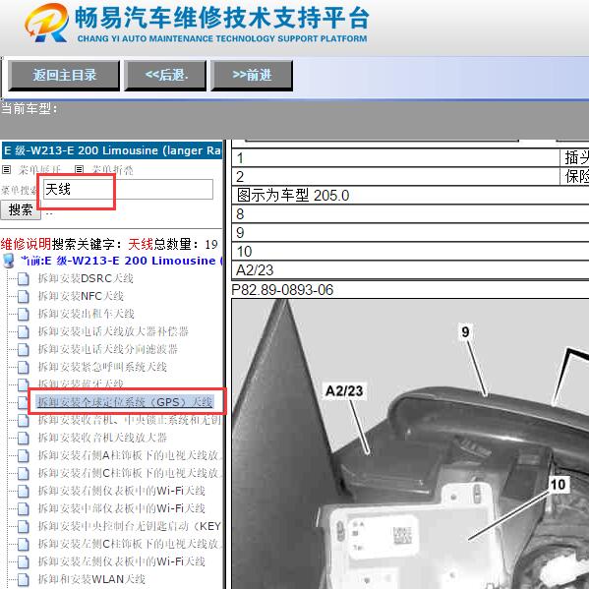Click table cell numbered 1
Image resolution: width=589 pixels, height=589 pixels.
pyautogui.click(x=395, y=157)
